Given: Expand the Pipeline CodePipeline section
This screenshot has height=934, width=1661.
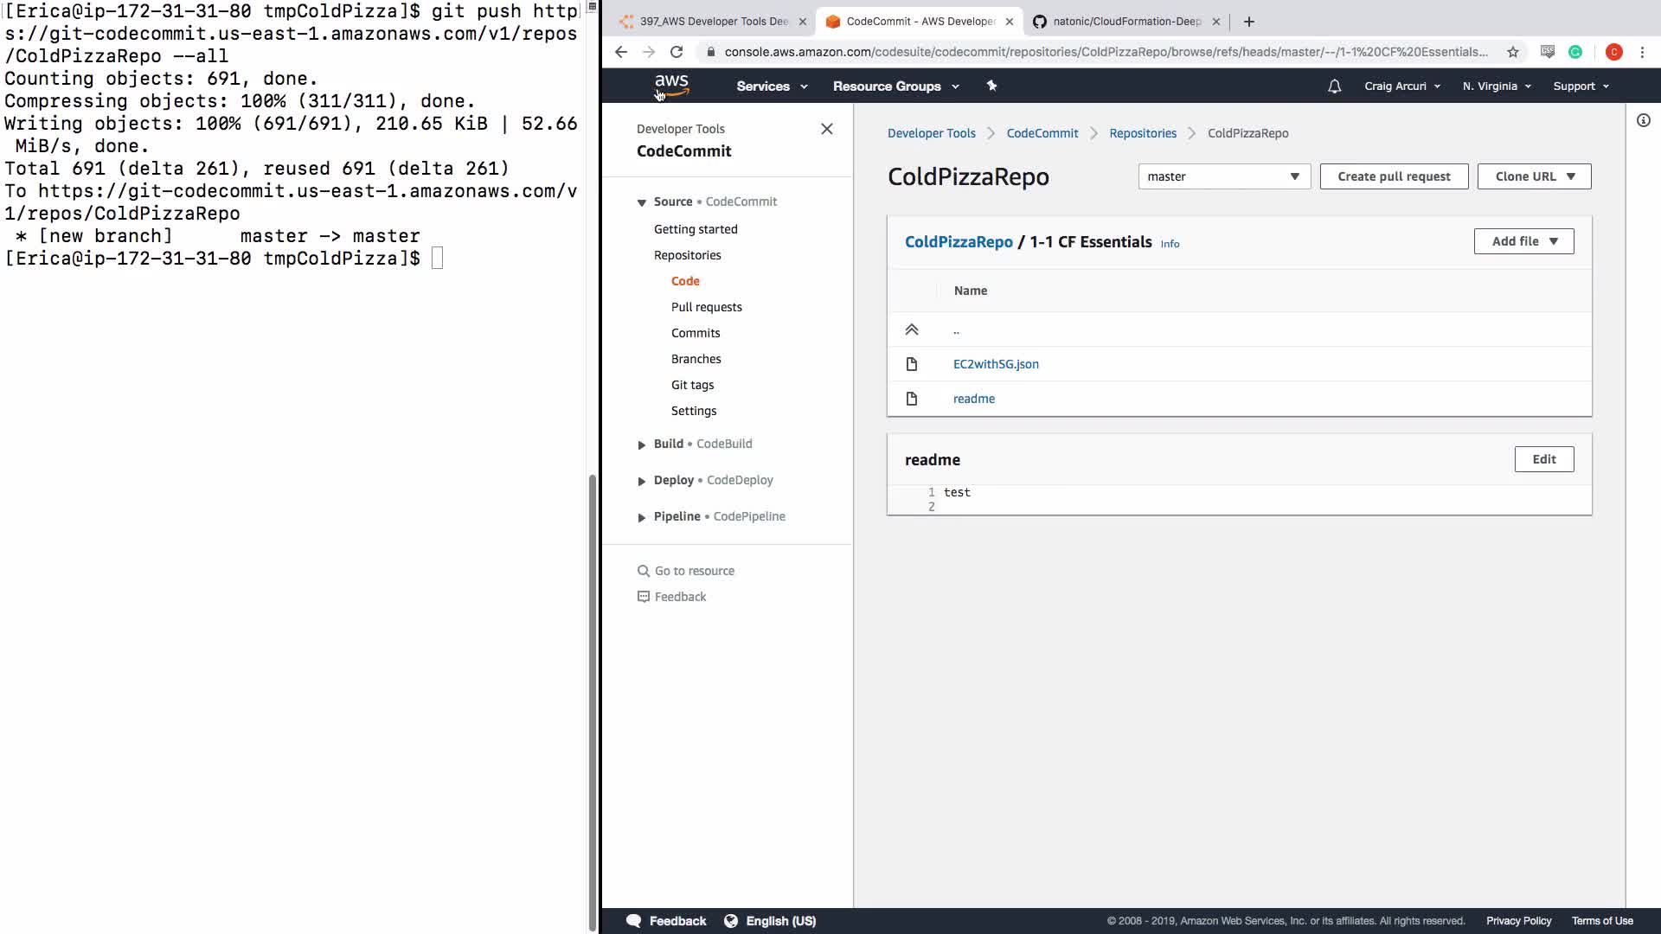Looking at the screenshot, I should [641, 517].
